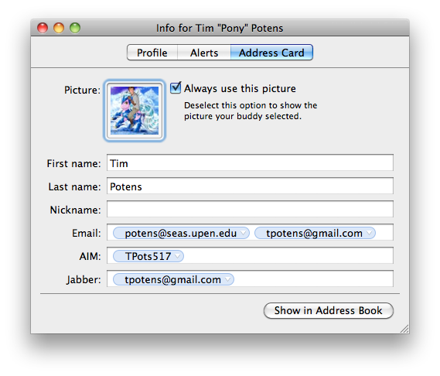This screenshot has height=376, width=440.
Task: Open dropdown arrow on tpotens@gmail.com email
Action: pyautogui.click(x=370, y=233)
